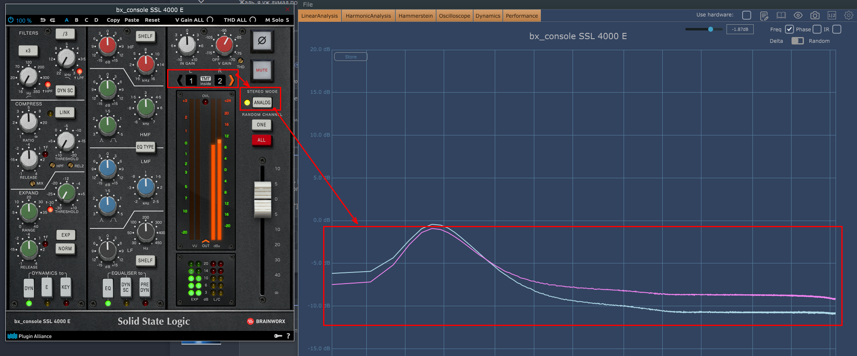
Task: Click the V Gain ALL knob icon
Action: (210, 19)
